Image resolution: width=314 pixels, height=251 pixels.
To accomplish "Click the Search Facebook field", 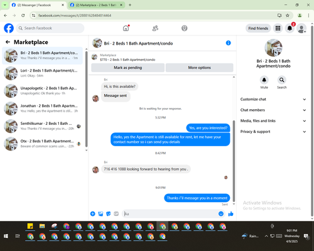I will click(50, 28).
